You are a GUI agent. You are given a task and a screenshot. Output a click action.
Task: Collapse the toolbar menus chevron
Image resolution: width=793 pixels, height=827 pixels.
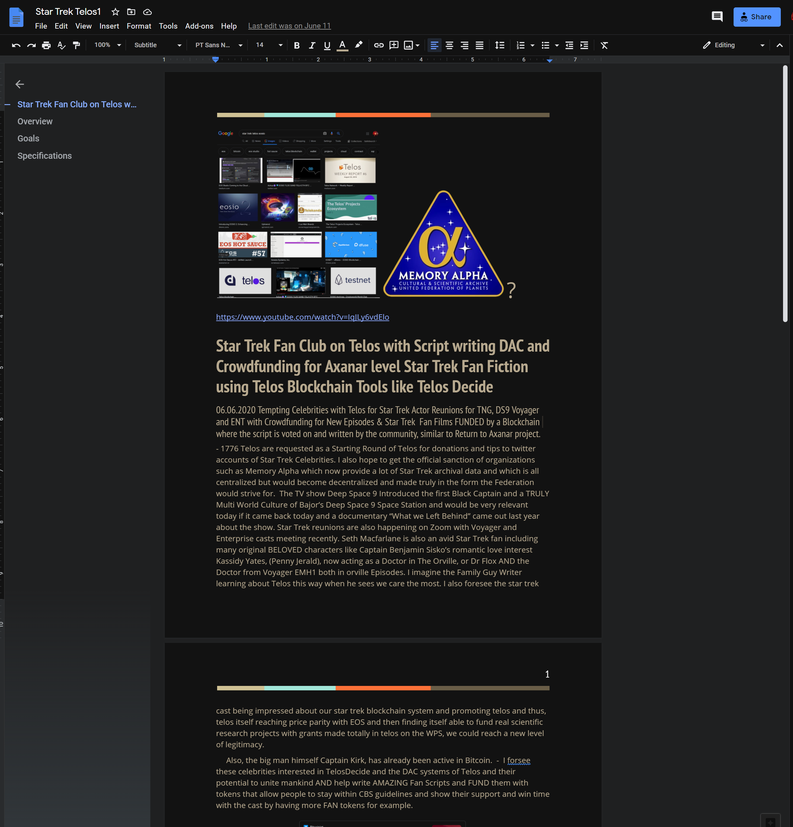pos(780,45)
